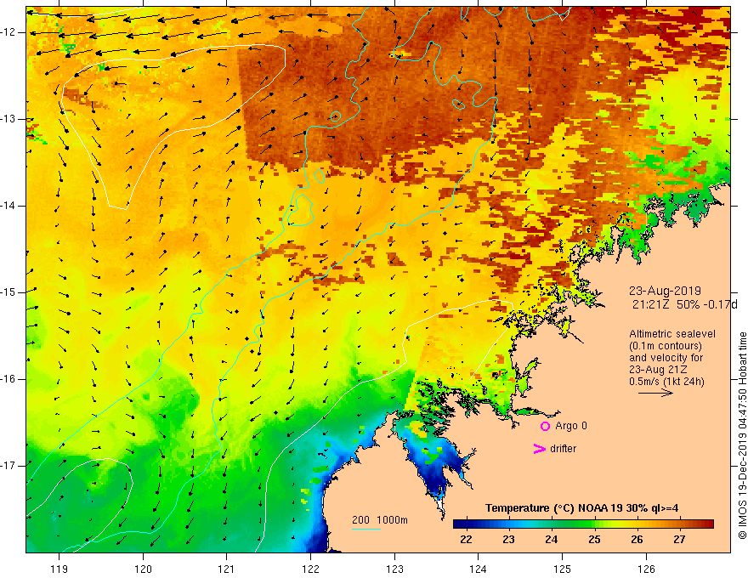This screenshot has height=578, width=748.
Task: Click the dark blue end of the temperature scale
Action: (x=459, y=524)
